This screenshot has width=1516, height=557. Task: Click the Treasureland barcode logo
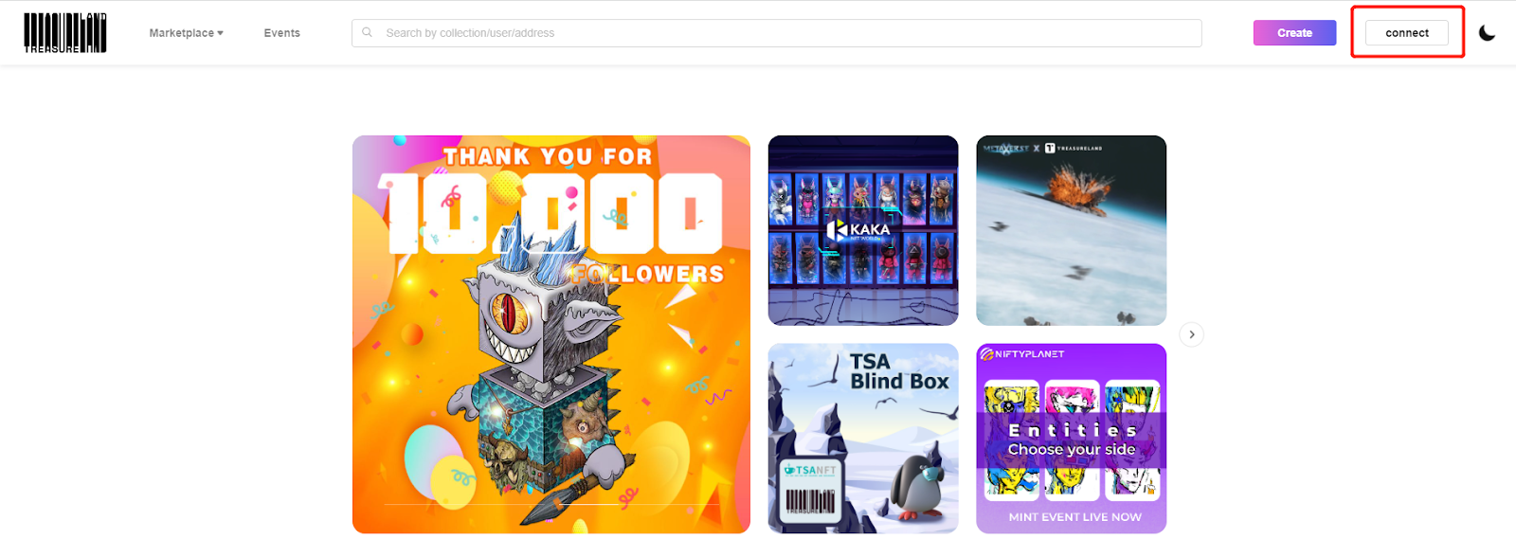pyautogui.click(x=65, y=32)
